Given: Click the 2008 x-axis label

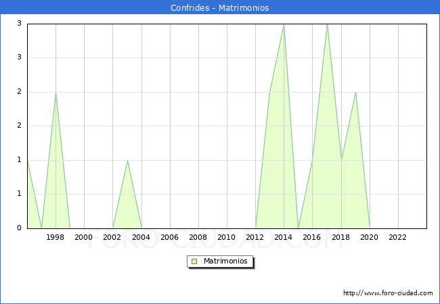Looking at the screenshot, I should [198, 237].
